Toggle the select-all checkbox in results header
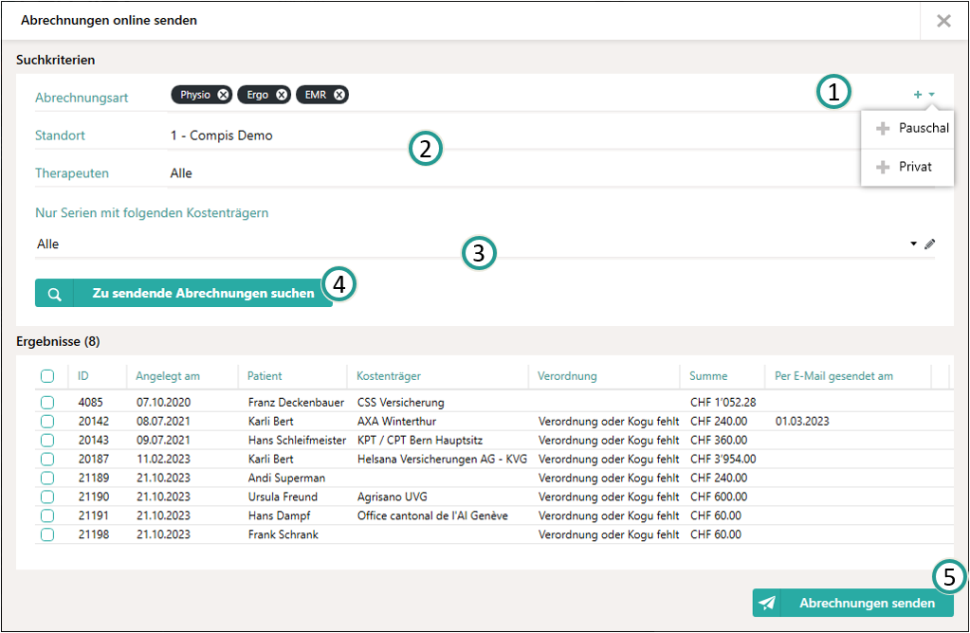This screenshot has width=970, height=633. click(x=47, y=376)
